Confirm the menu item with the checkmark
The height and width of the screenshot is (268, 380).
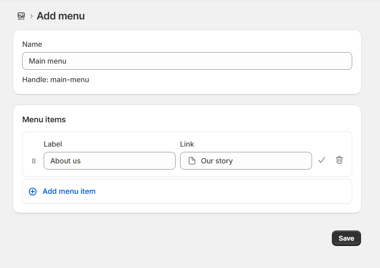tap(322, 160)
